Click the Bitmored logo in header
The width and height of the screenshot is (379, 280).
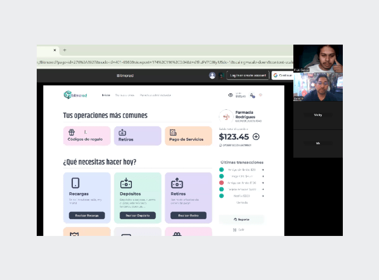click(x=75, y=95)
